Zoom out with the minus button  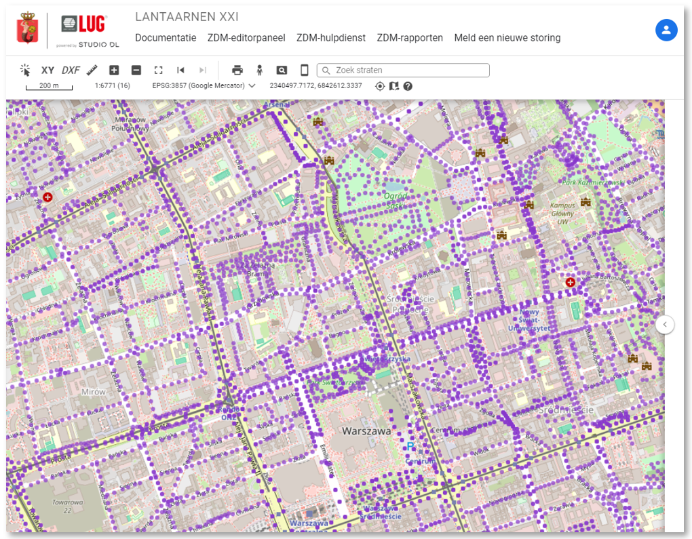click(136, 70)
